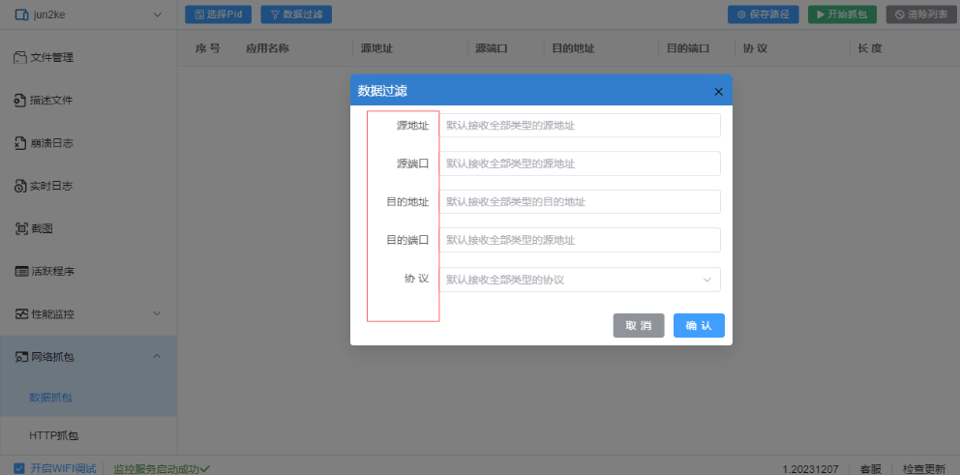The width and height of the screenshot is (960, 475).
Task: Click the 序号 column header
Action: pos(207,48)
